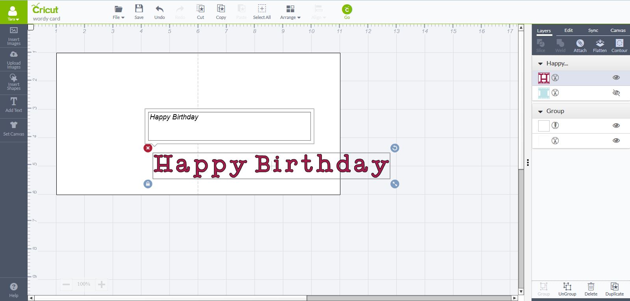Click the resize handle on text box

coord(395,184)
